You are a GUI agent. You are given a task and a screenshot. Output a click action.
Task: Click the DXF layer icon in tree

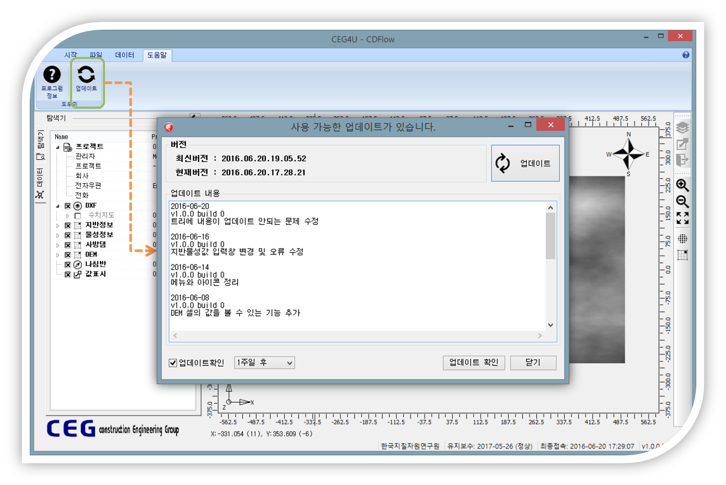click(78, 206)
